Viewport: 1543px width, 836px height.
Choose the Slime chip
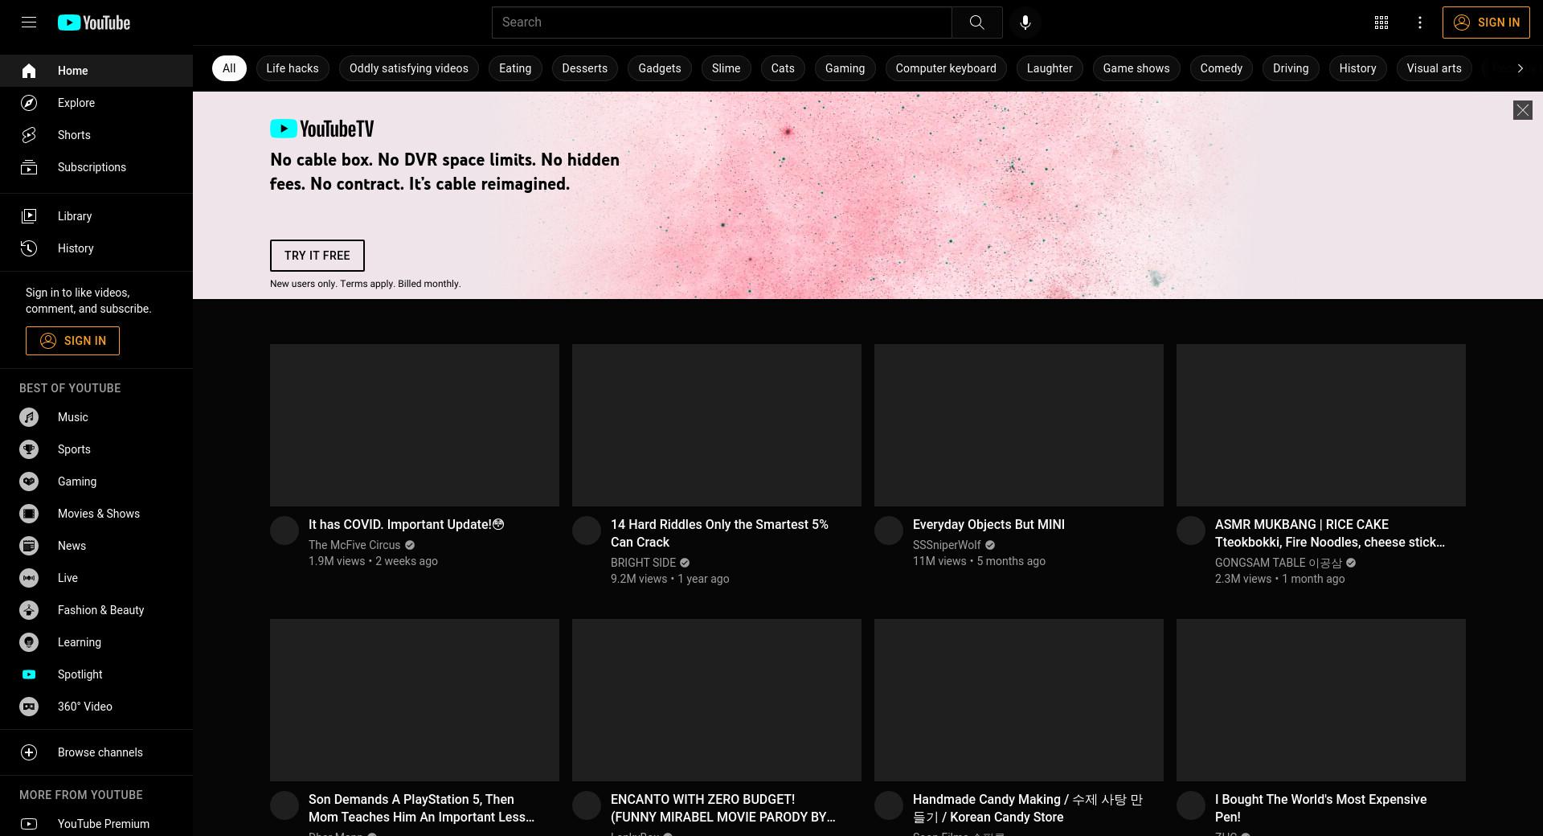pos(726,68)
